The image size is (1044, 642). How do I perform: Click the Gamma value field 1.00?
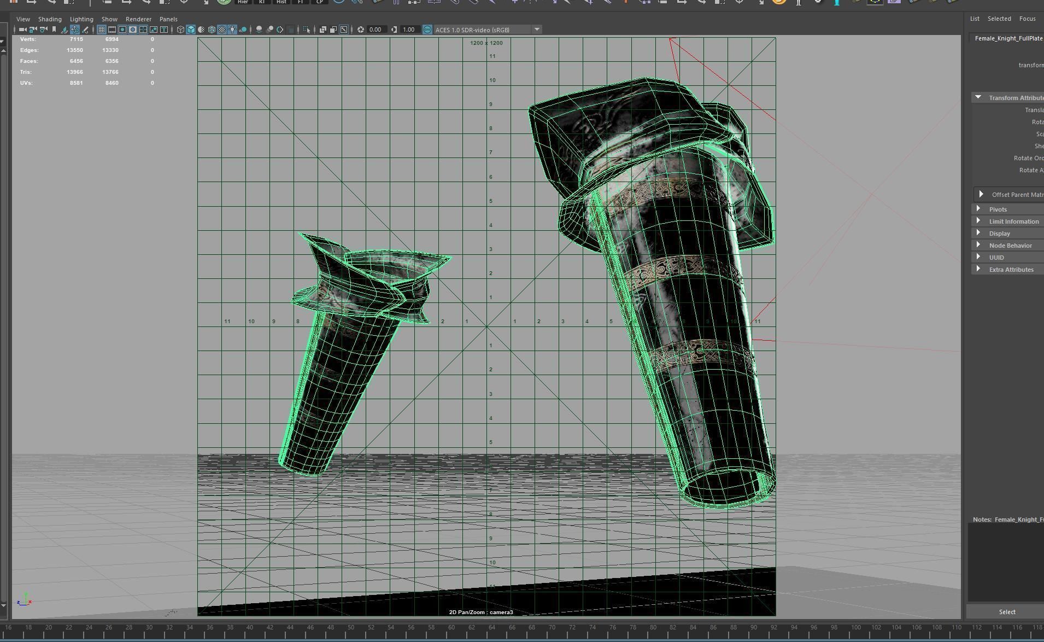coord(410,30)
